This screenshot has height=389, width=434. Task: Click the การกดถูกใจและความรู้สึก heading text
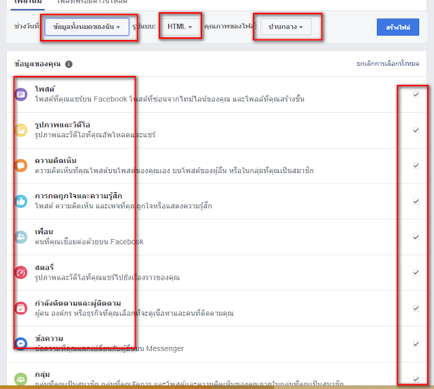pyautogui.click(x=79, y=196)
